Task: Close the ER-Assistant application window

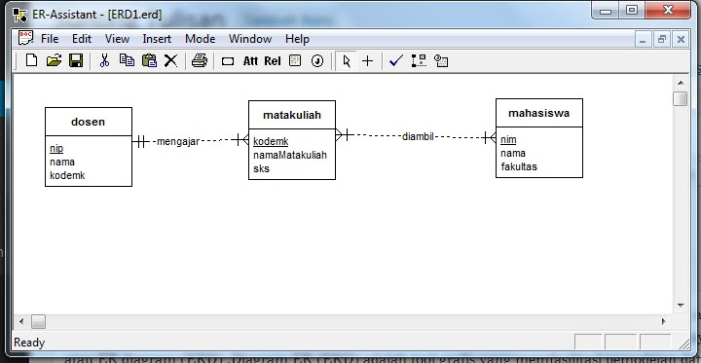Action: click(668, 11)
